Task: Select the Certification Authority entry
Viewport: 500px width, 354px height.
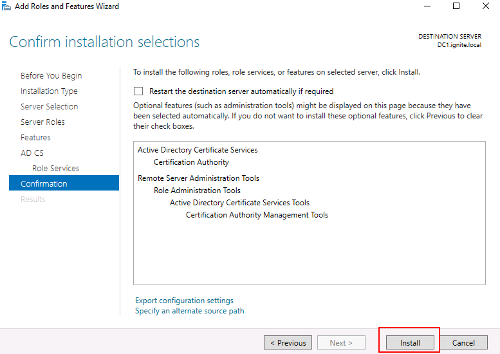Action: [191, 162]
